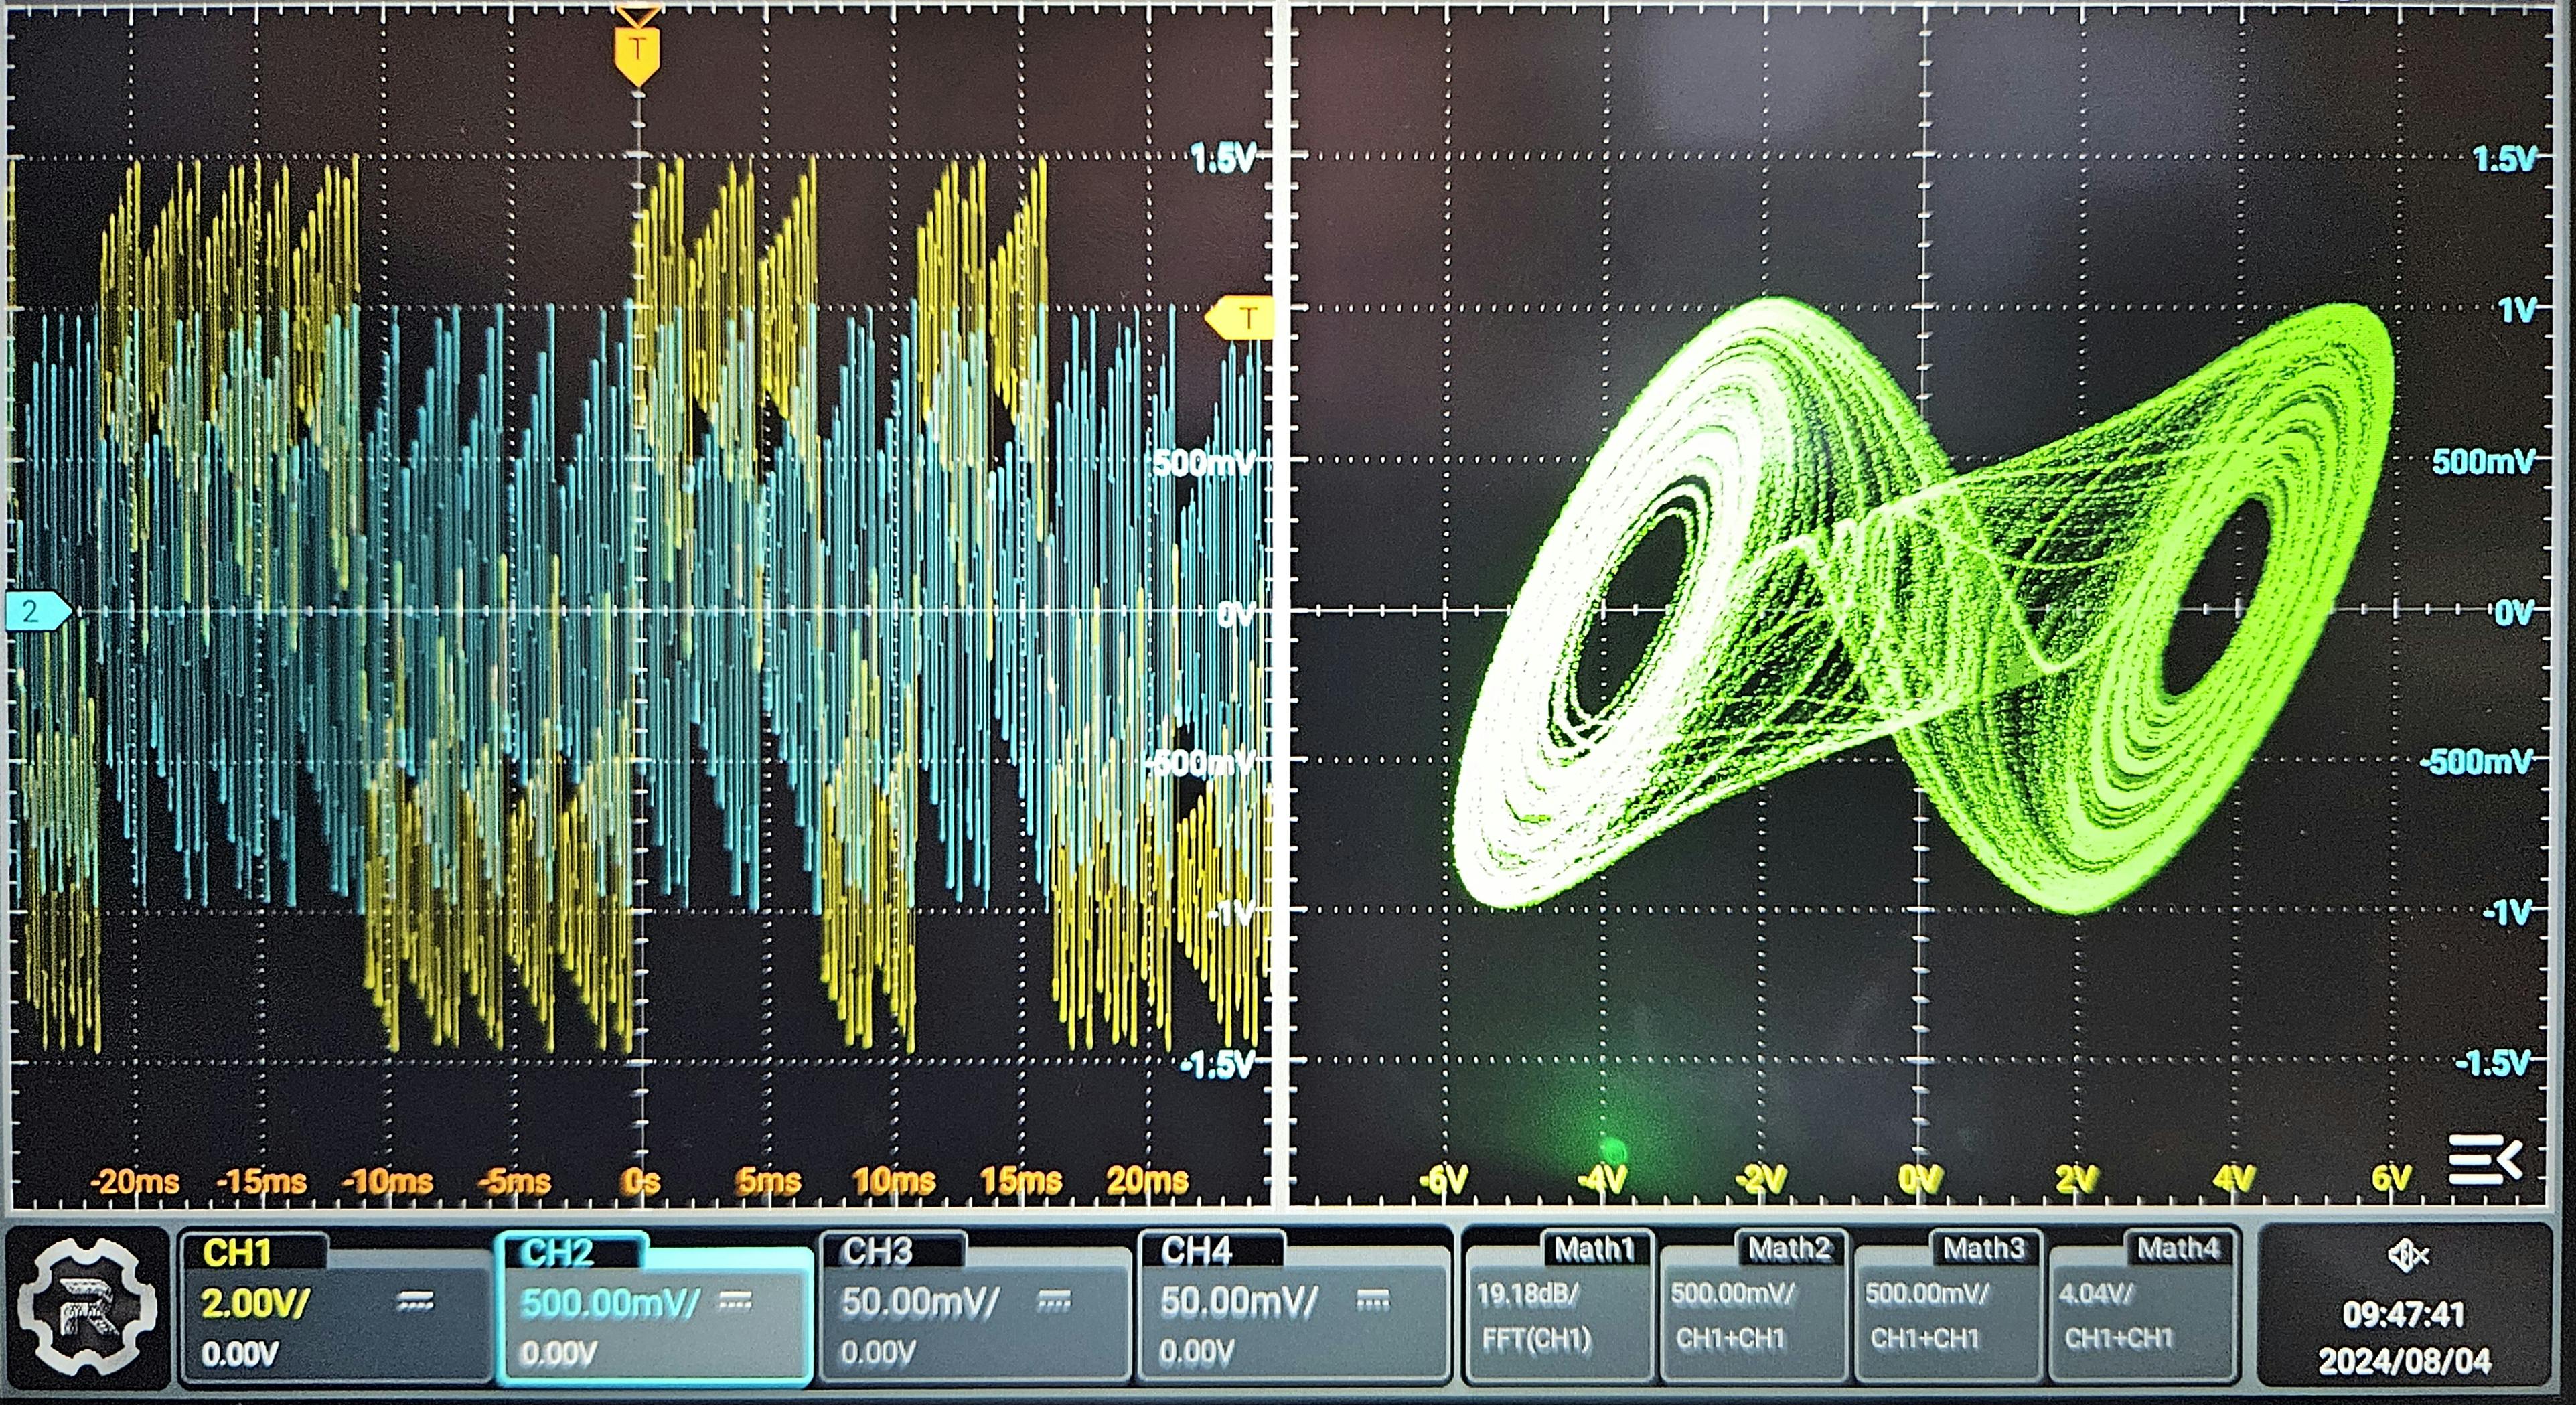Open CH3 50.00mV vertical scale setting
Screen dimensions: 2576x1405
point(919,1303)
